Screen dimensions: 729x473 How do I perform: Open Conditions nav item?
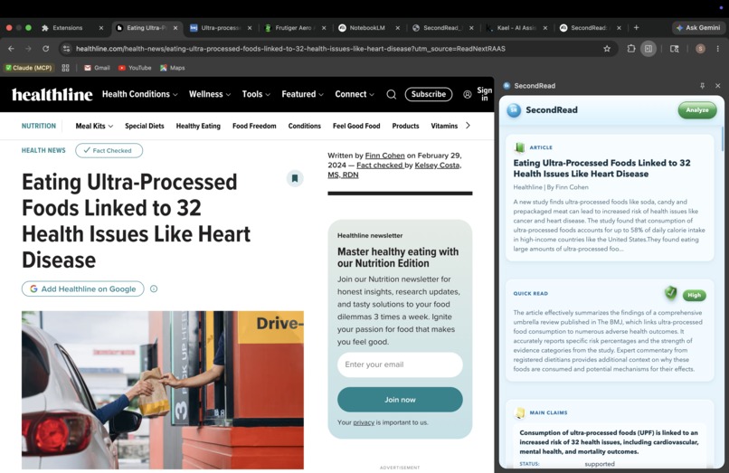305,126
